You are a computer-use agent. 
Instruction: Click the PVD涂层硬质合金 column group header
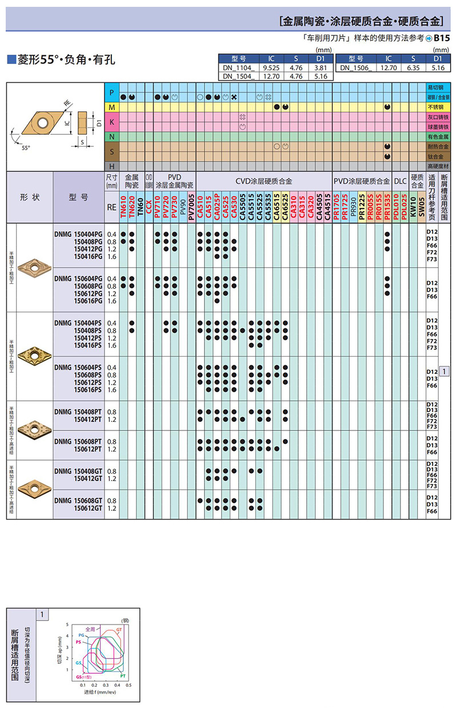click(x=362, y=181)
